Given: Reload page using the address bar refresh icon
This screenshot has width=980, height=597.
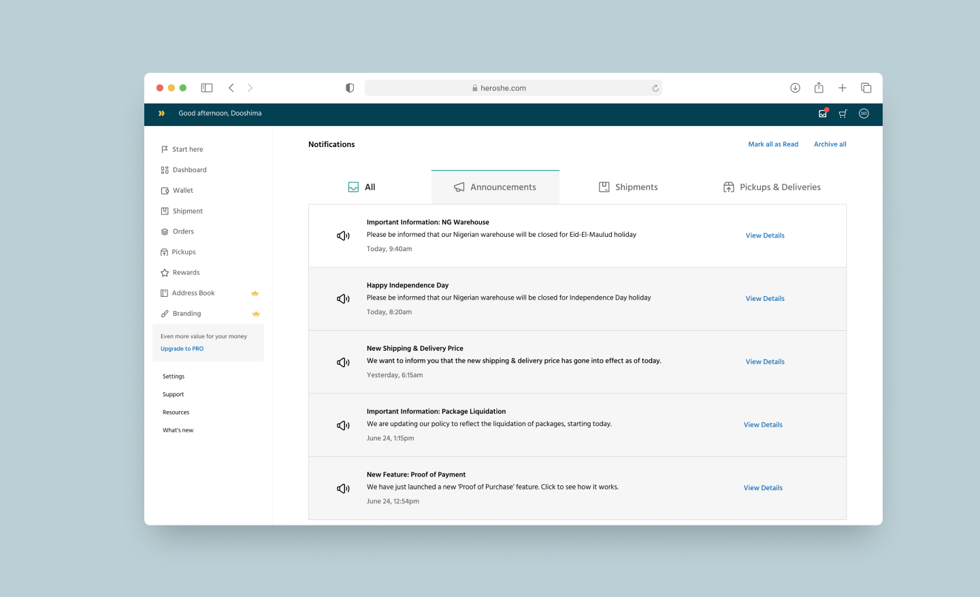Looking at the screenshot, I should tap(655, 88).
